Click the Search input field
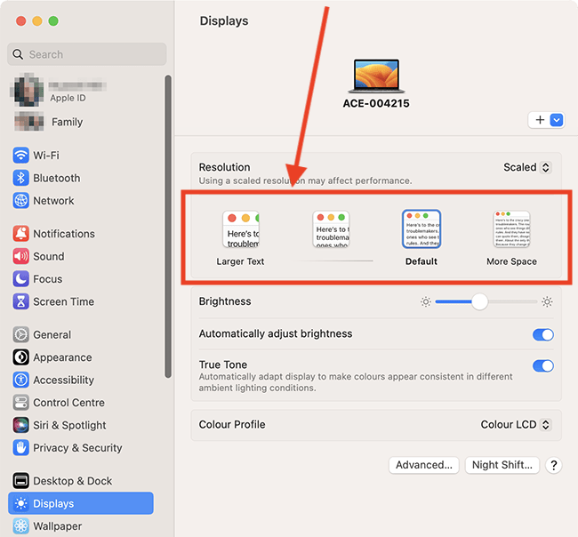This screenshot has height=537, width=578. point(87,54)
